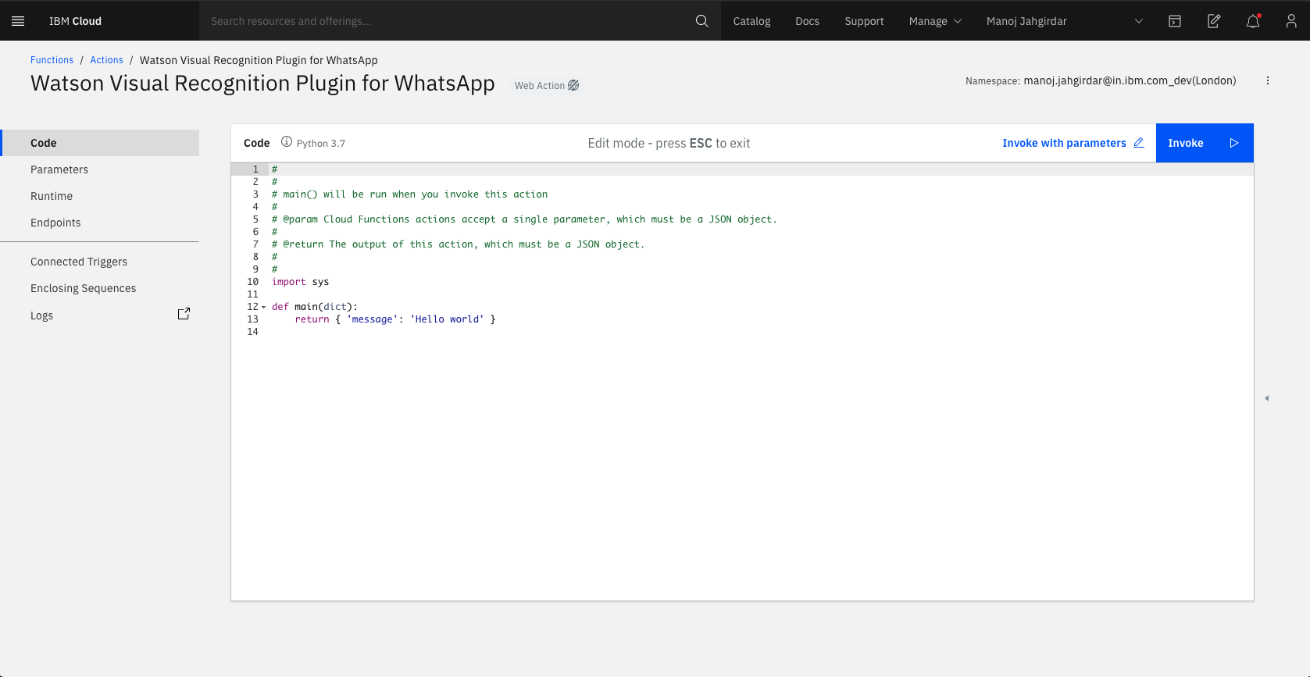Open the feedback edit icon in header

[x=1214, y=21]
